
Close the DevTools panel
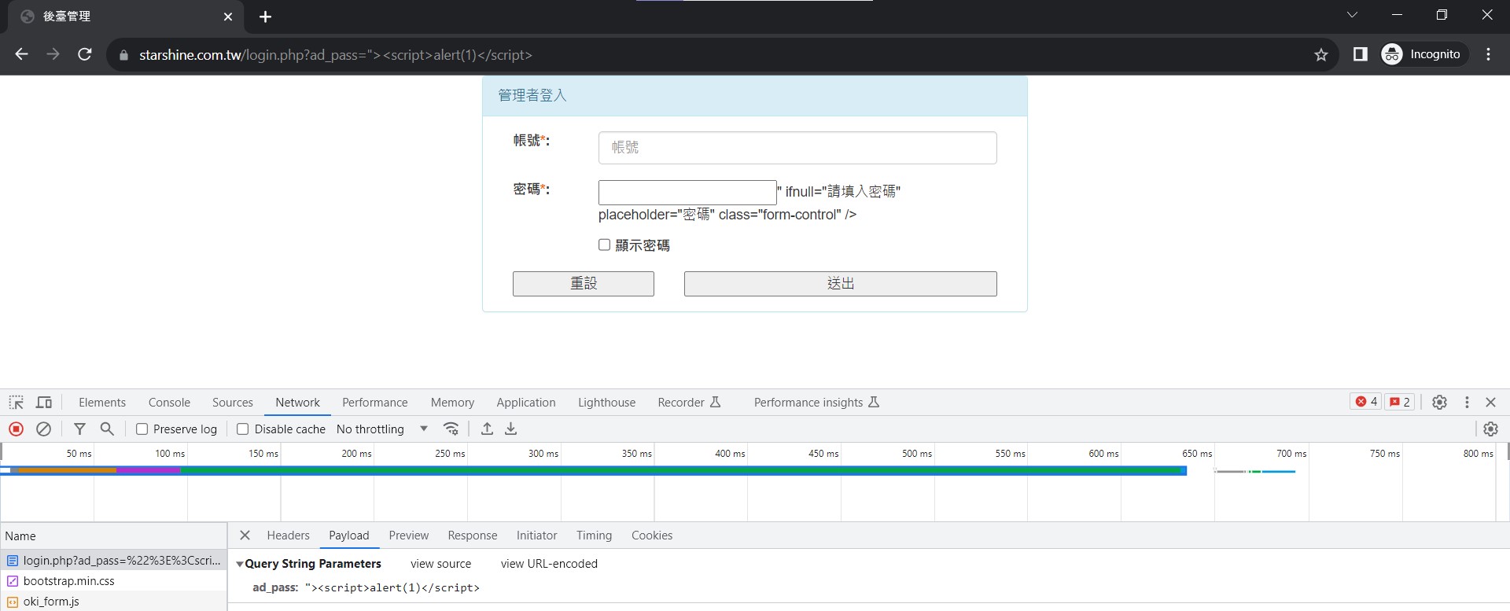click(1490, 402)
